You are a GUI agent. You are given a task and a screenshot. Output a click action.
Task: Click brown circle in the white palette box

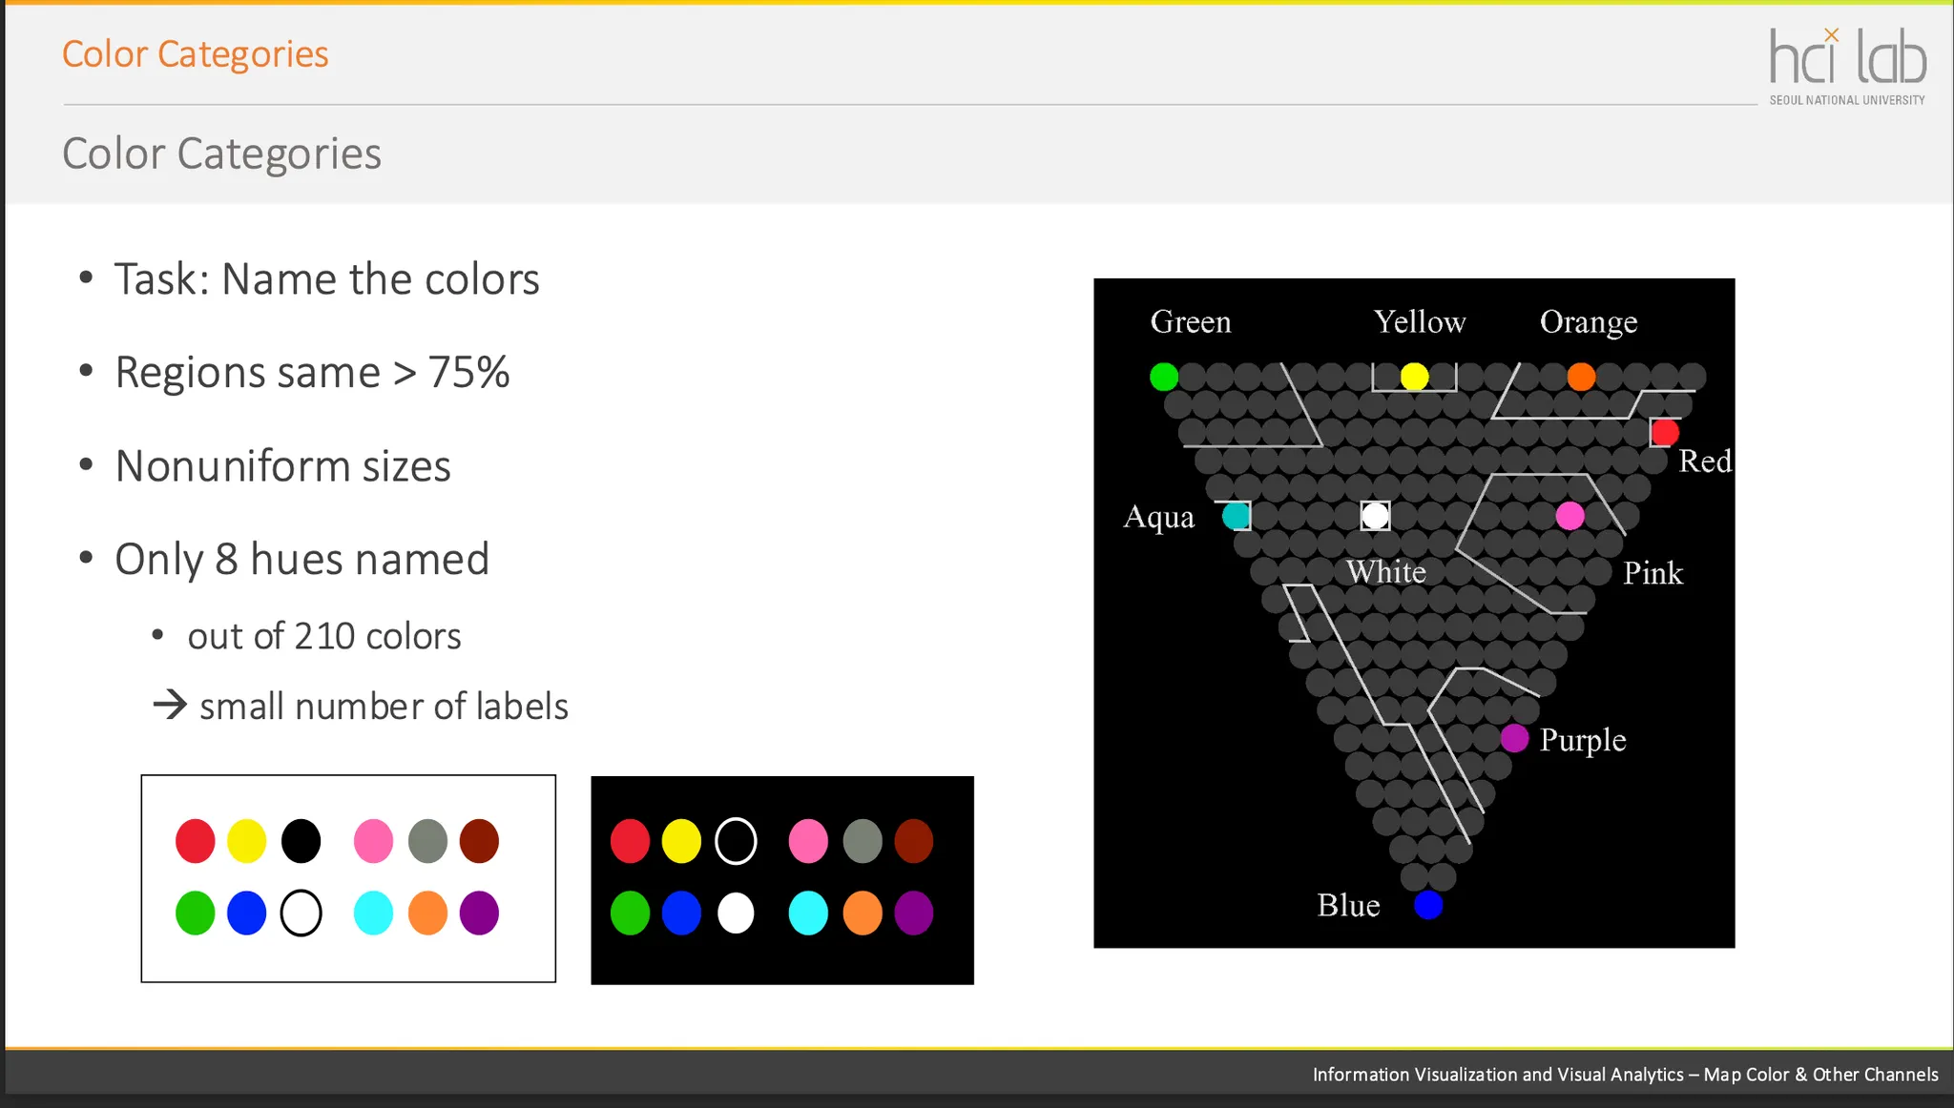479,841
